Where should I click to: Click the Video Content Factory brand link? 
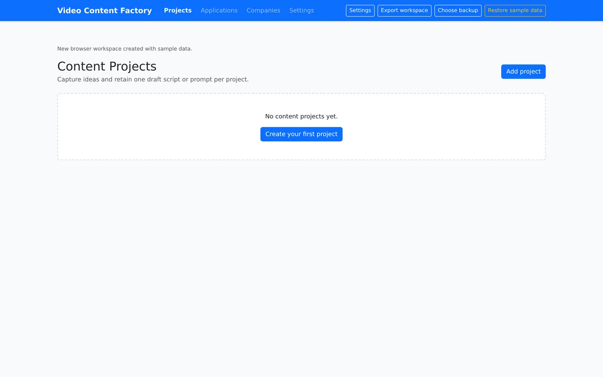point(105,10)
